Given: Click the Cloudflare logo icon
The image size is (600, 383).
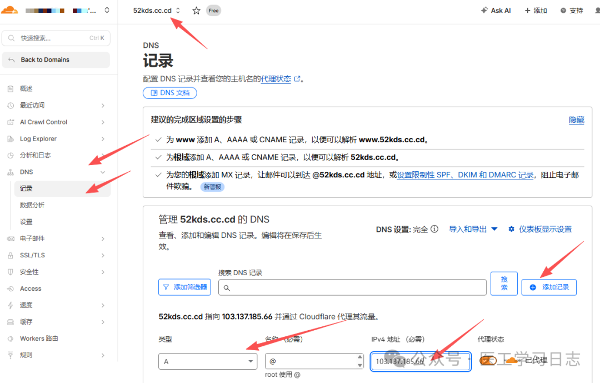Looking at the screenshot, I should (x=9, y=10).
